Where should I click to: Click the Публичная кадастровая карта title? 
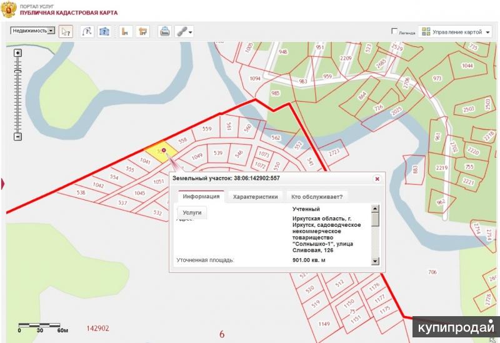click(x=69, y=12)
